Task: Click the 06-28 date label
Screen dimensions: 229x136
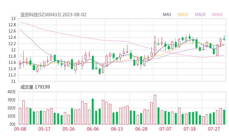Action: point(141,129)
